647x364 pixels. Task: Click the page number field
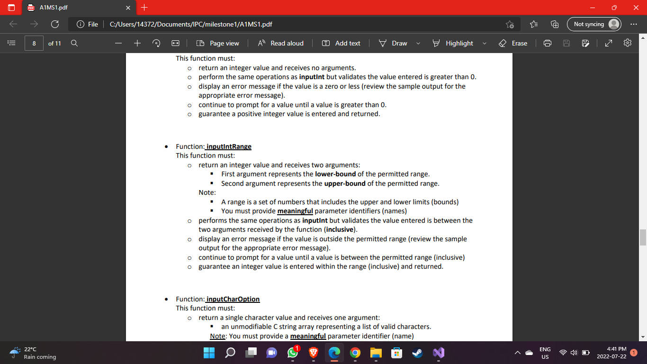click(x=34, y=43)
